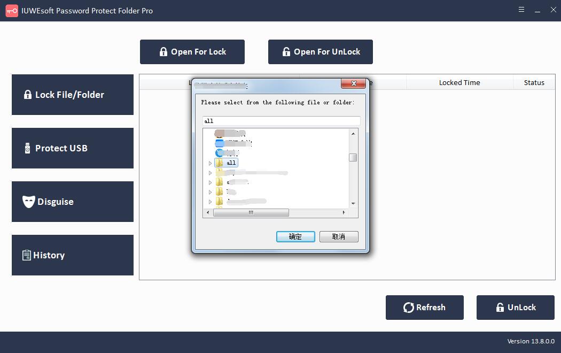
Task: Close the folder selection dialog
Action: coord(354,83)
